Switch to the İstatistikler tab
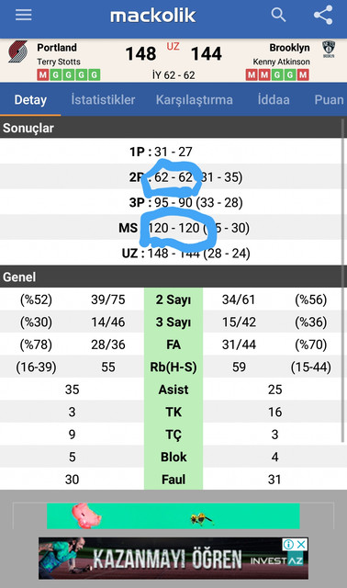The height and width of the screenshot is (588, 347). tap(103, 100)
